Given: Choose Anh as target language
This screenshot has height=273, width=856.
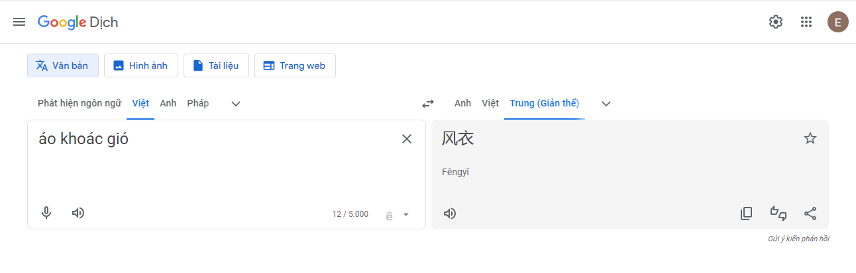Looking at the screenshot, I should pos(462,103).
